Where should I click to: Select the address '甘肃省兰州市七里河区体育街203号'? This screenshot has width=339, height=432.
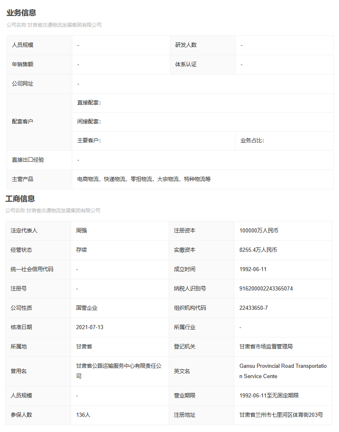281,415
